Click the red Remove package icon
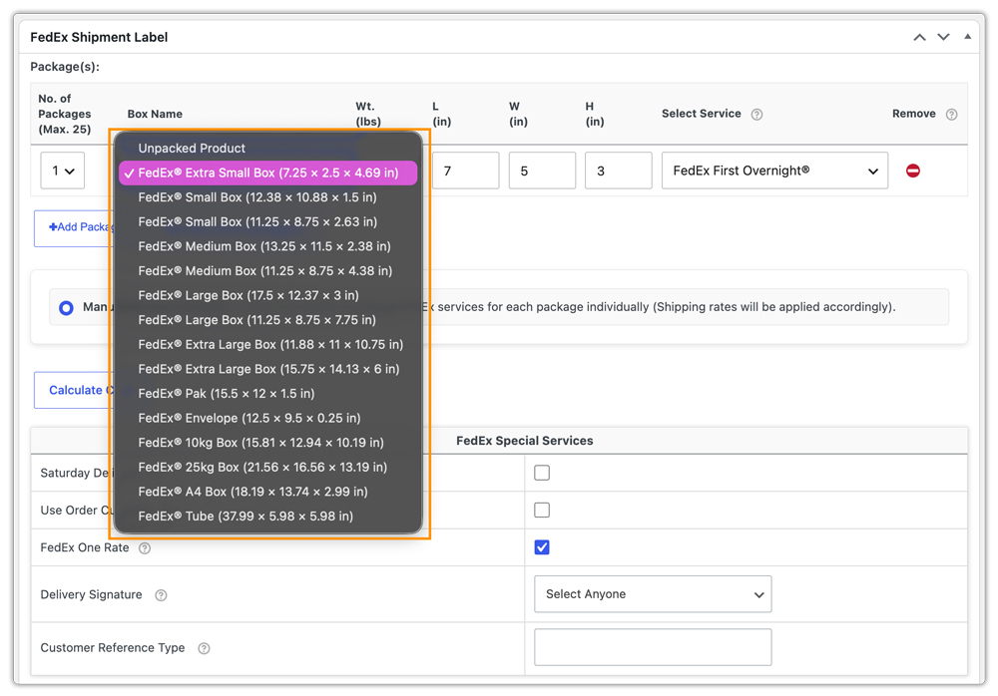The height and width of the screenshot is (696, 998). click(913, 171)
